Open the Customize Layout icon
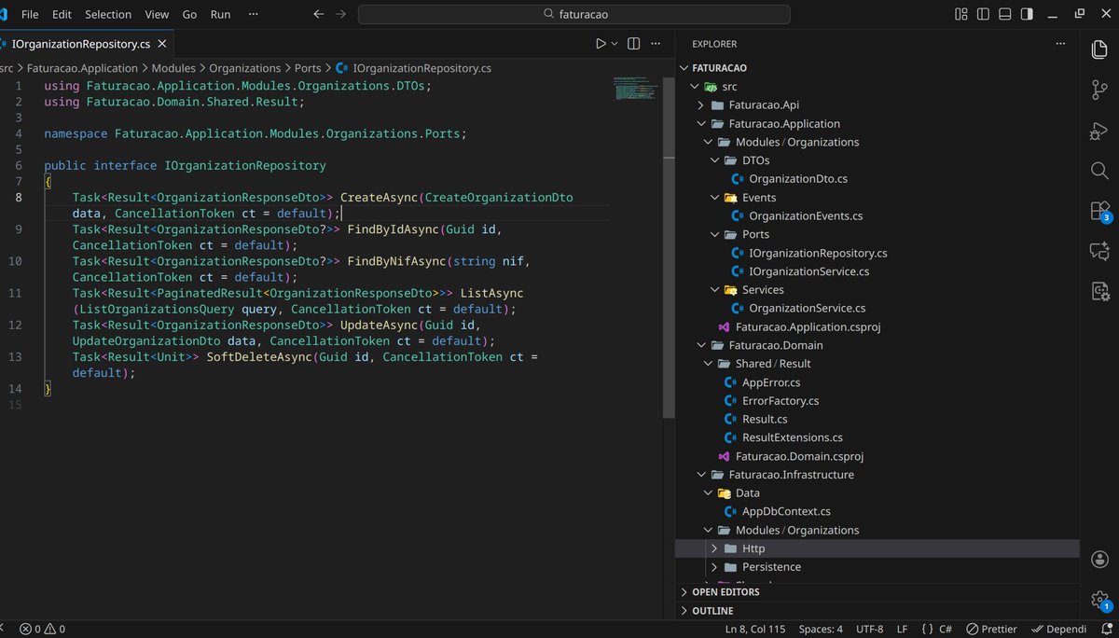1119x638 pixels. pos(961,14)
